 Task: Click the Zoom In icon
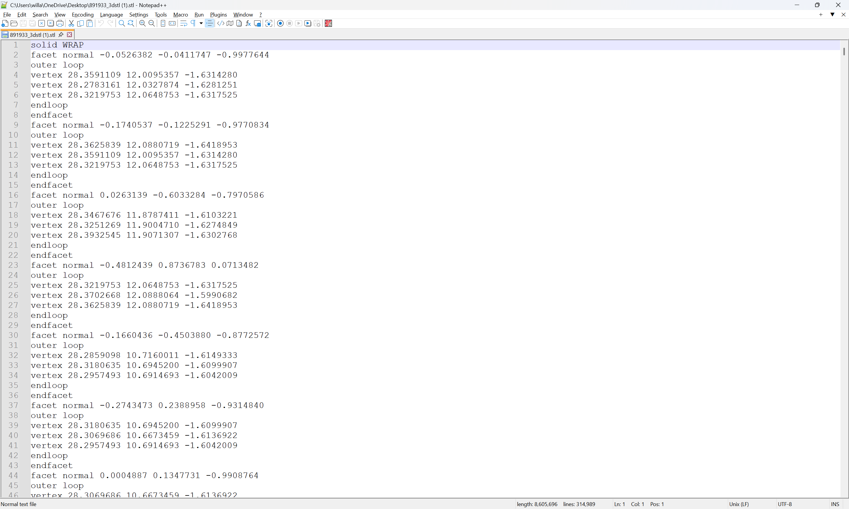(142, 23)
